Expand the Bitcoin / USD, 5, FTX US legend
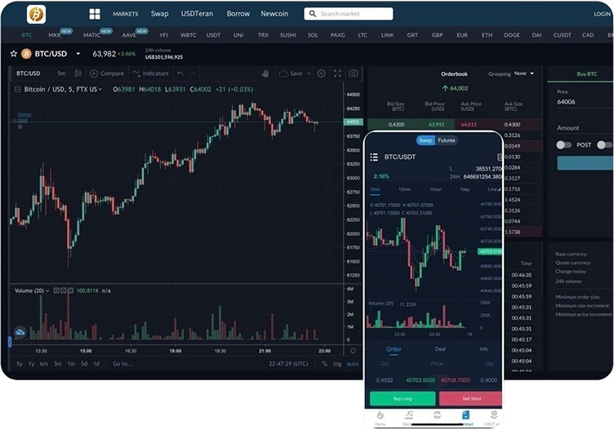This screenshot has width=614, height=430. (x=100, y=90)
